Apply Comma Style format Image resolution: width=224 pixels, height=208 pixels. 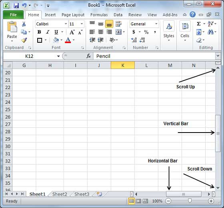(155, 32)
